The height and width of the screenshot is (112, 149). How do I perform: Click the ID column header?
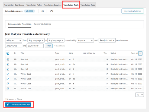[15, 53]
